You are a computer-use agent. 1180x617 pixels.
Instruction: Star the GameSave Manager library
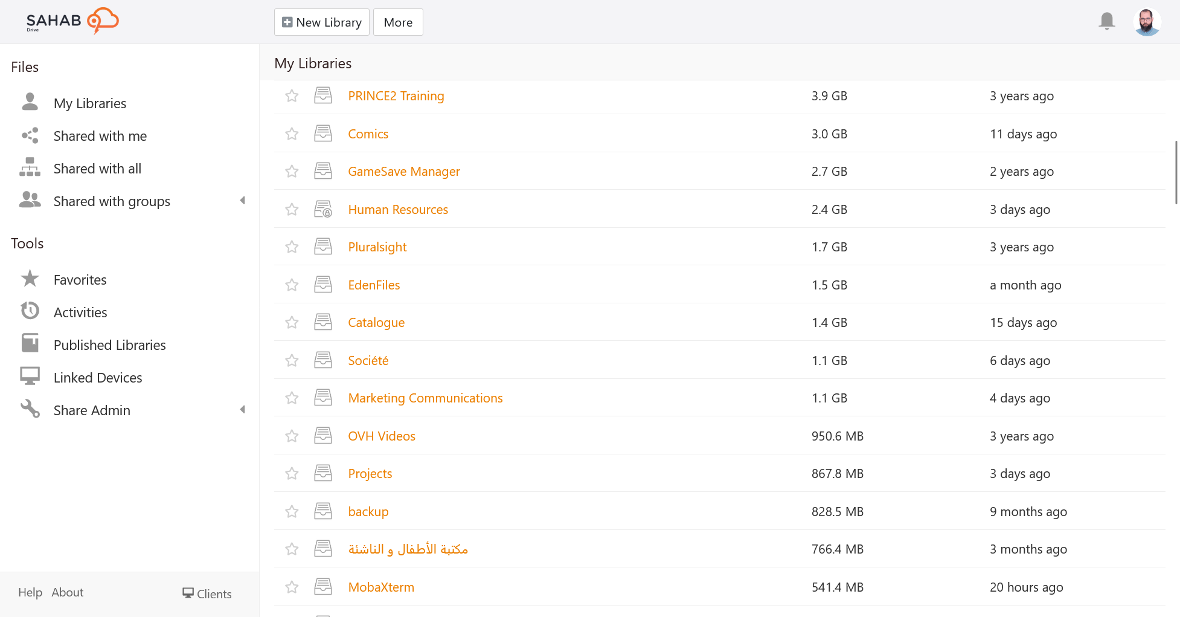pos(292,172)
